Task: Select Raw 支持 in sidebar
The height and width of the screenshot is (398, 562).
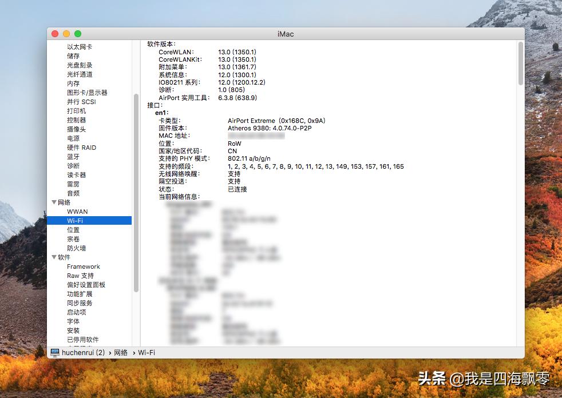Action: [x=80, y=276]
